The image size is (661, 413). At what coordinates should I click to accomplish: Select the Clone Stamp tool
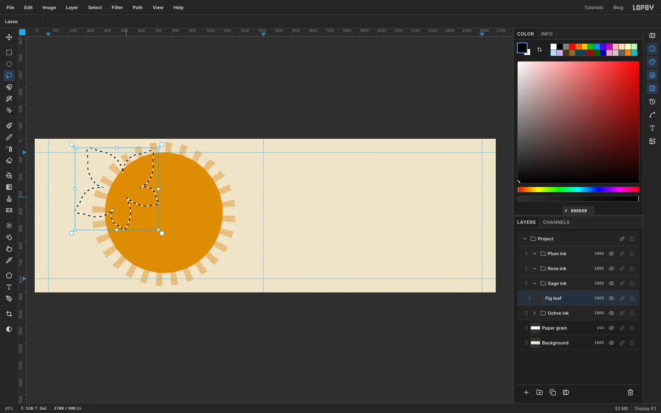click(x=9, y=199)
